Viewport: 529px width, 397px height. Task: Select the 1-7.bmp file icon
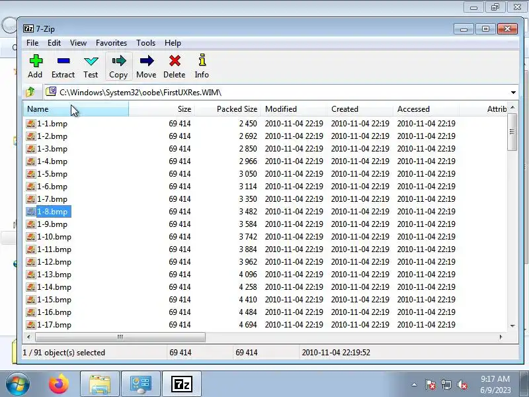pos(30,199)
